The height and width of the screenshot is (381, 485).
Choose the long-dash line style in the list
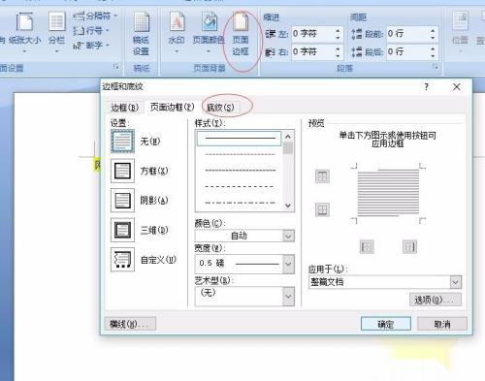(240, 186)
